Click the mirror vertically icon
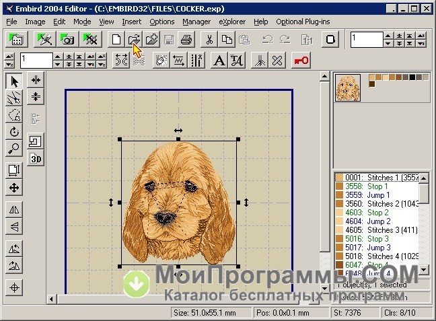This screenshot has height=321, width=436. pyautogui.click(x=14, y=227)
